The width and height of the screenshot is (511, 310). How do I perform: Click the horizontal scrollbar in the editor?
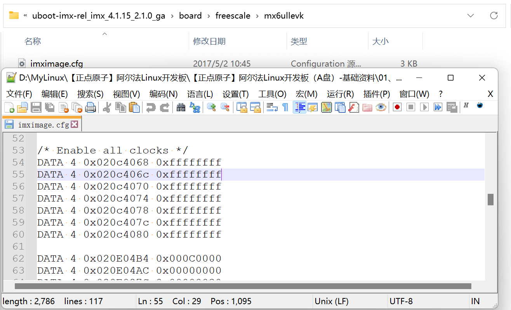(243, 286)
